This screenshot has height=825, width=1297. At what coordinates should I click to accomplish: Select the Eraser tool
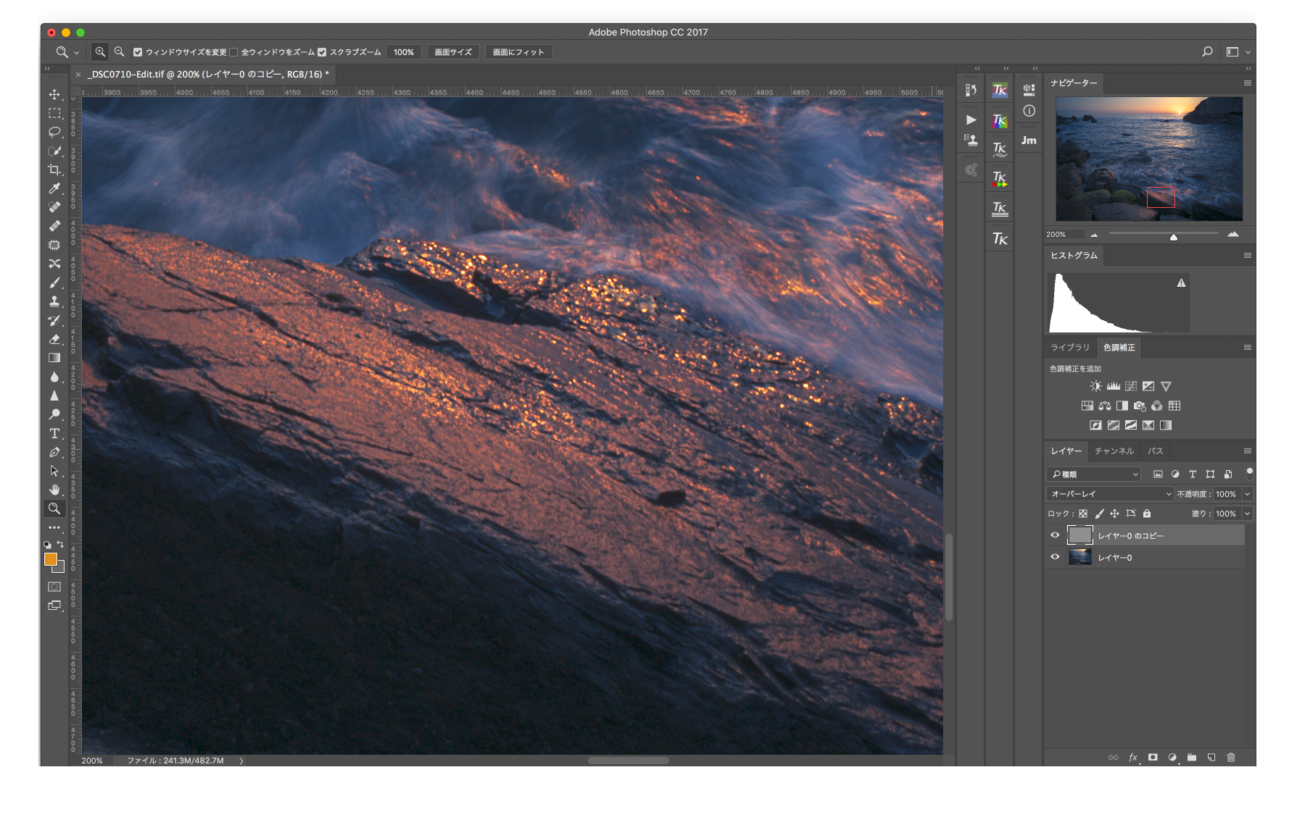(54, 339)
